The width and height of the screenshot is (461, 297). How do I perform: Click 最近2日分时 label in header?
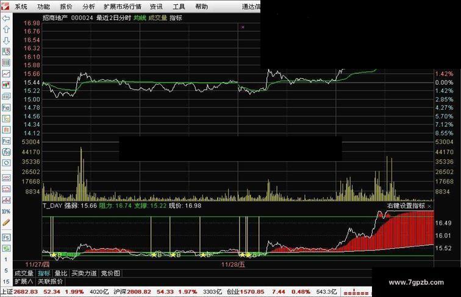(x=113, y=18)
